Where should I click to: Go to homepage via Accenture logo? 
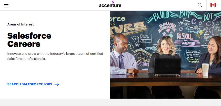coord(110,4)
